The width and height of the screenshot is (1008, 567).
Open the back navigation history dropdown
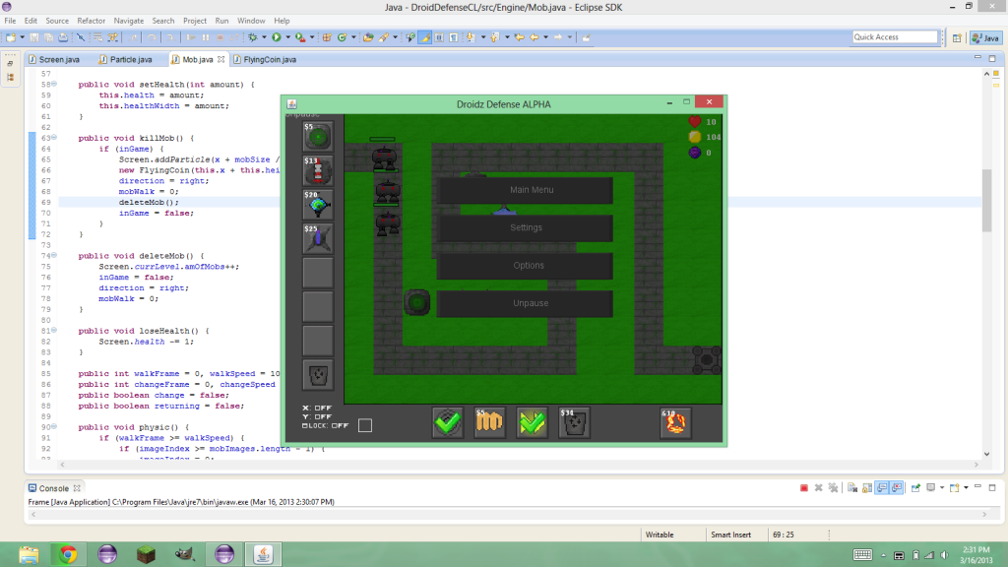[545, 37]
